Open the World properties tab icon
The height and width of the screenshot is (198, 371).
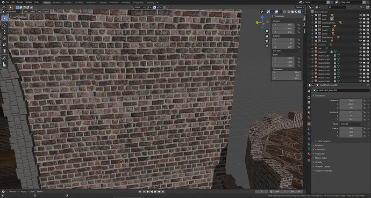309,118
